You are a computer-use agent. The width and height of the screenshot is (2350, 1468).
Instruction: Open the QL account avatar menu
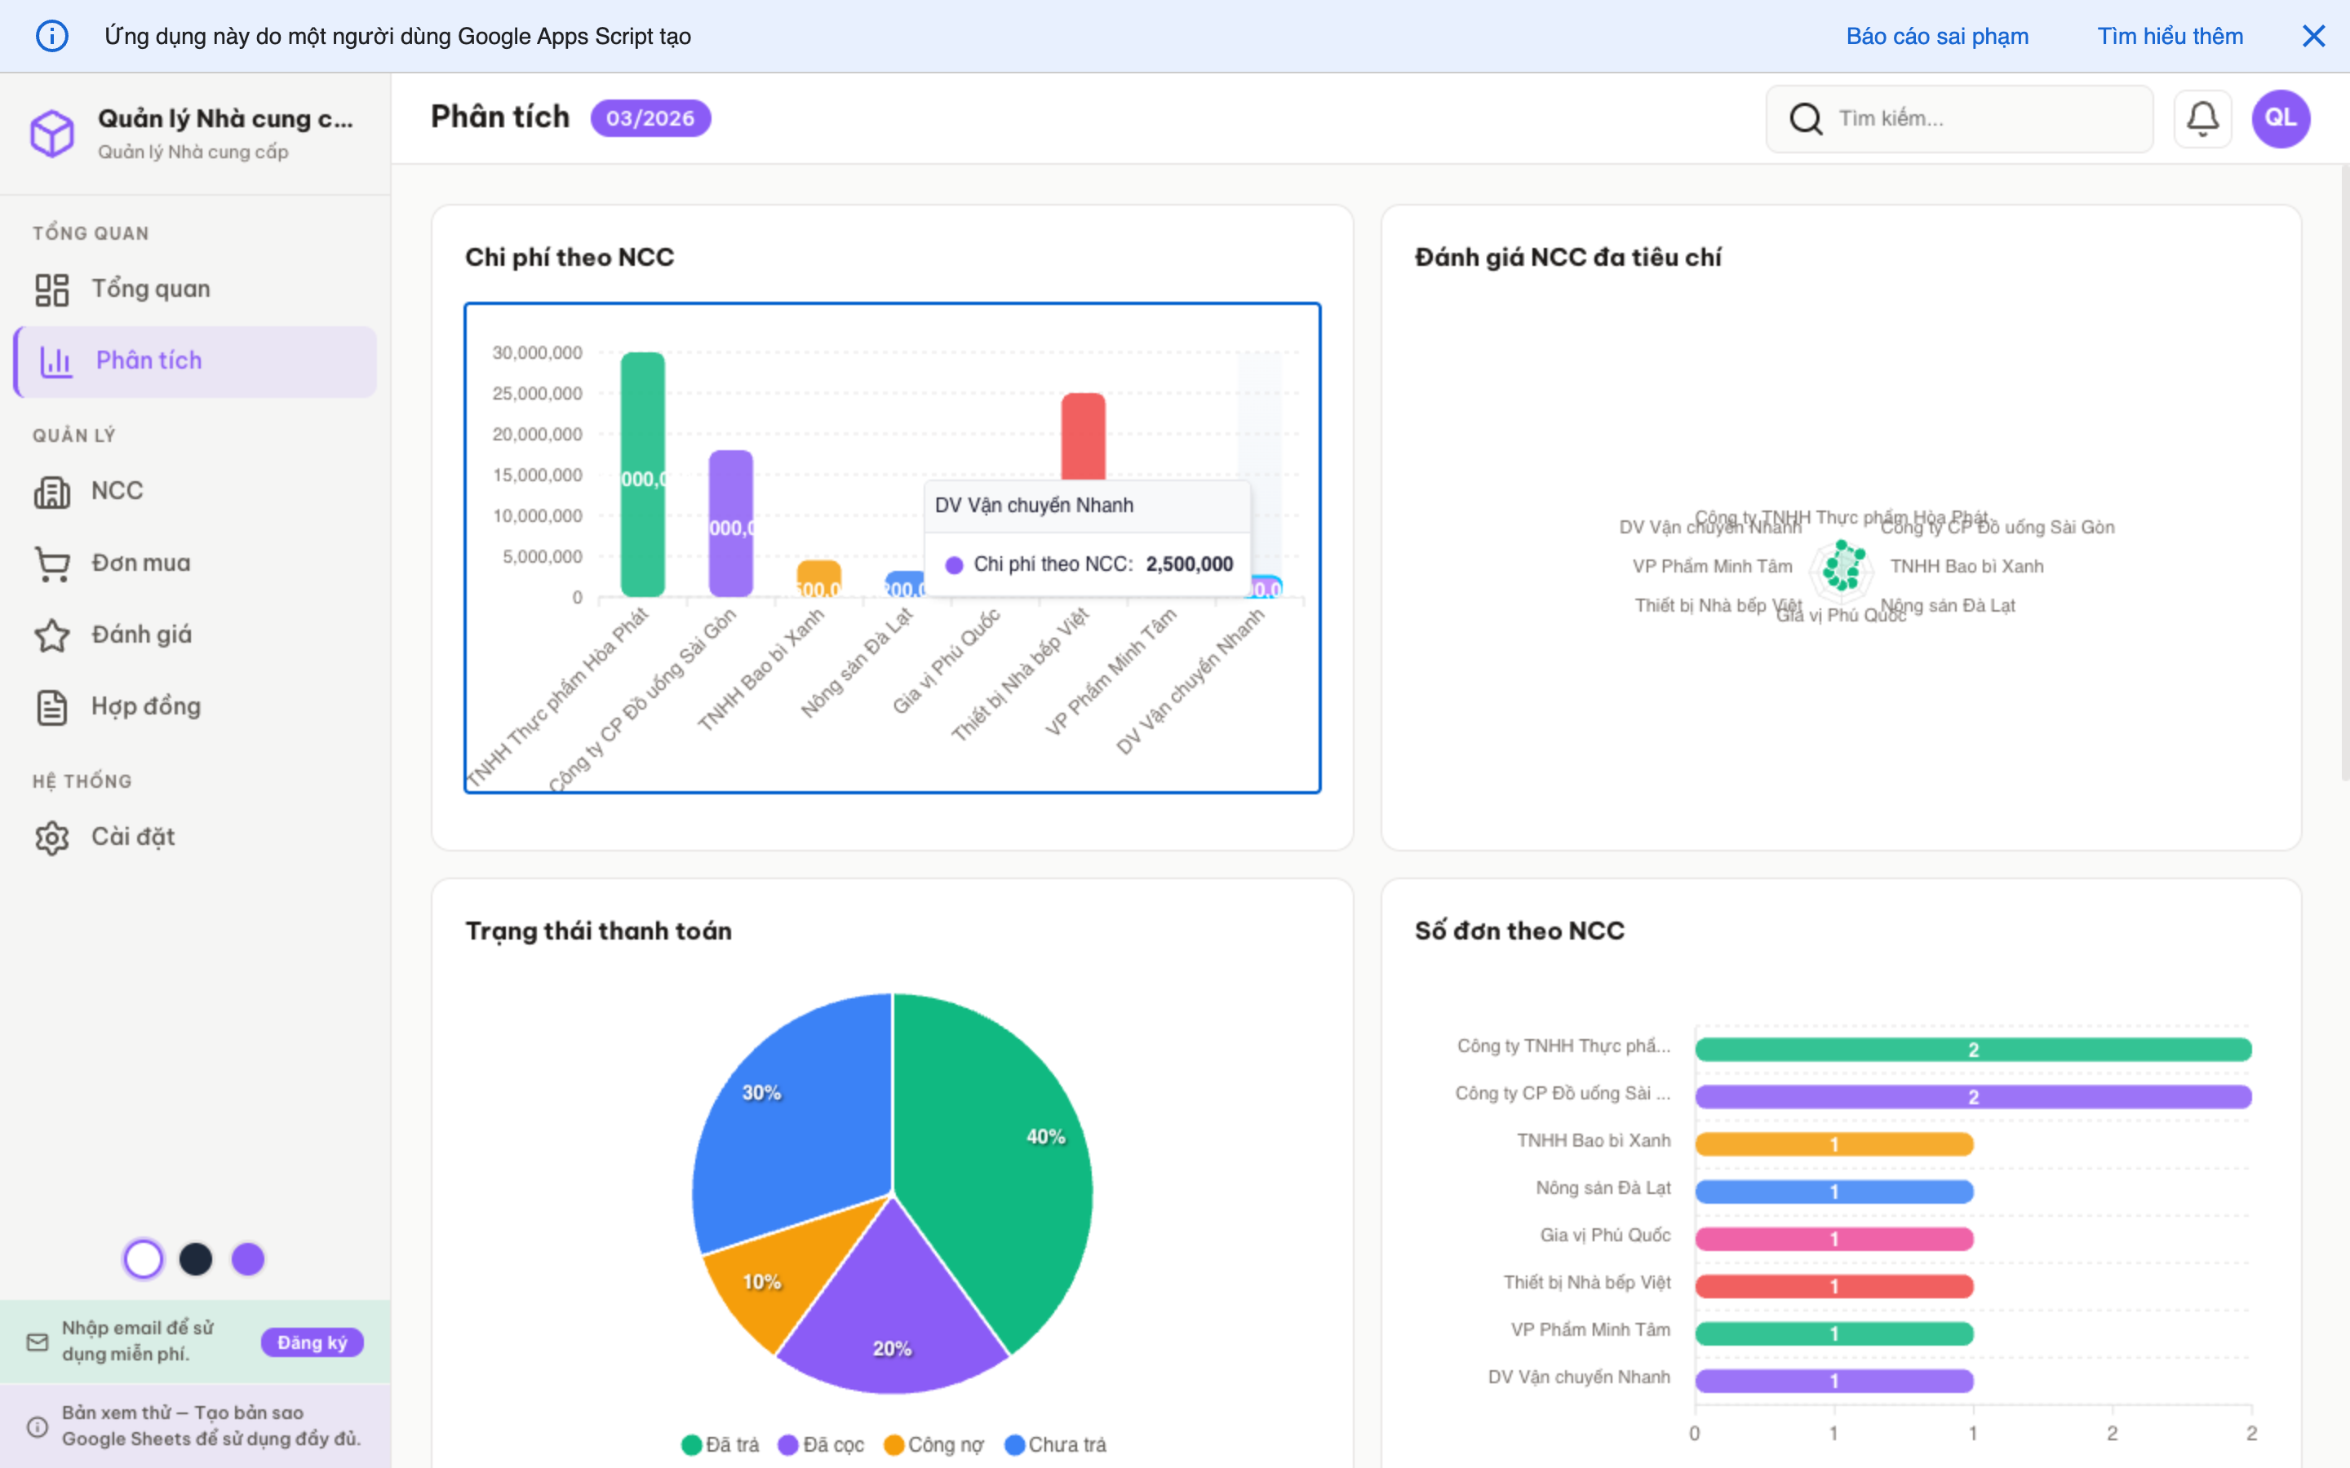pos(2281,117)
